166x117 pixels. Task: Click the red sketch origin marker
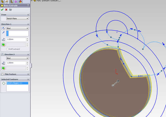tap(116, 72)
